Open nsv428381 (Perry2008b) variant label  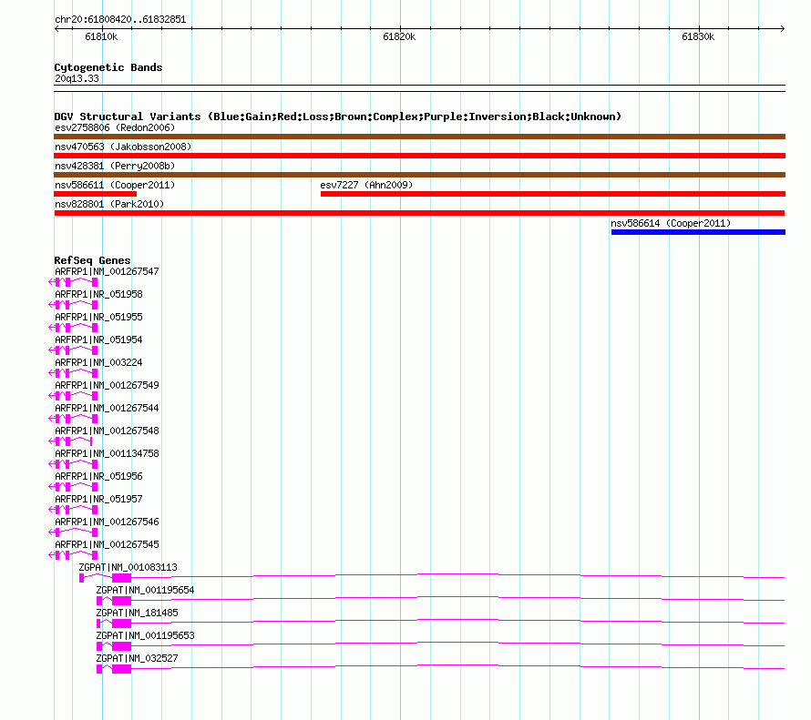[x=115, y=166]
